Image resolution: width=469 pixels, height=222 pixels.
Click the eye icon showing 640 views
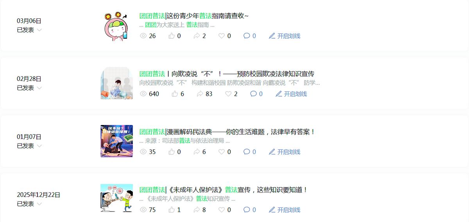[x=143, y=94]
